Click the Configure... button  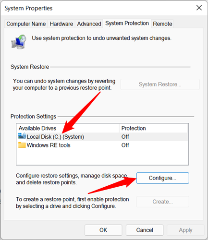click(x=163, y=178)
